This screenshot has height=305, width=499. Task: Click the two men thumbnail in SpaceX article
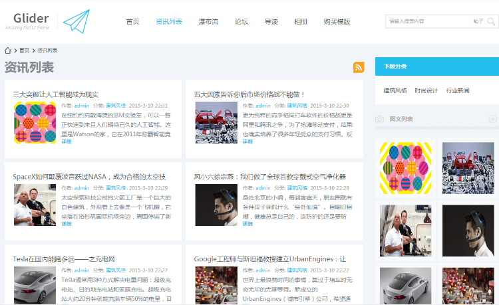[35, 205]
